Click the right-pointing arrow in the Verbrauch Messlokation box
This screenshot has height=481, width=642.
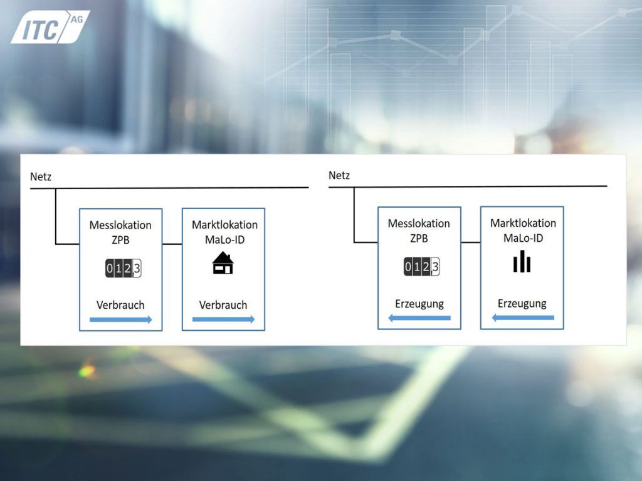point(120,319)
